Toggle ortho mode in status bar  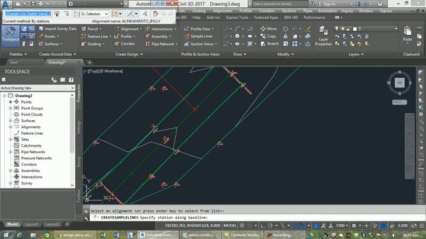(263, 226)
